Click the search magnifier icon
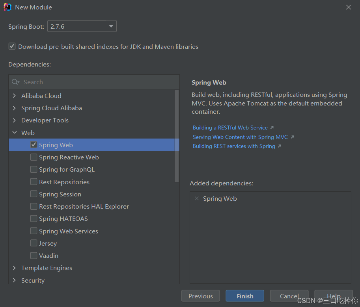The image size is (360, 307). (x=15, y=82)
